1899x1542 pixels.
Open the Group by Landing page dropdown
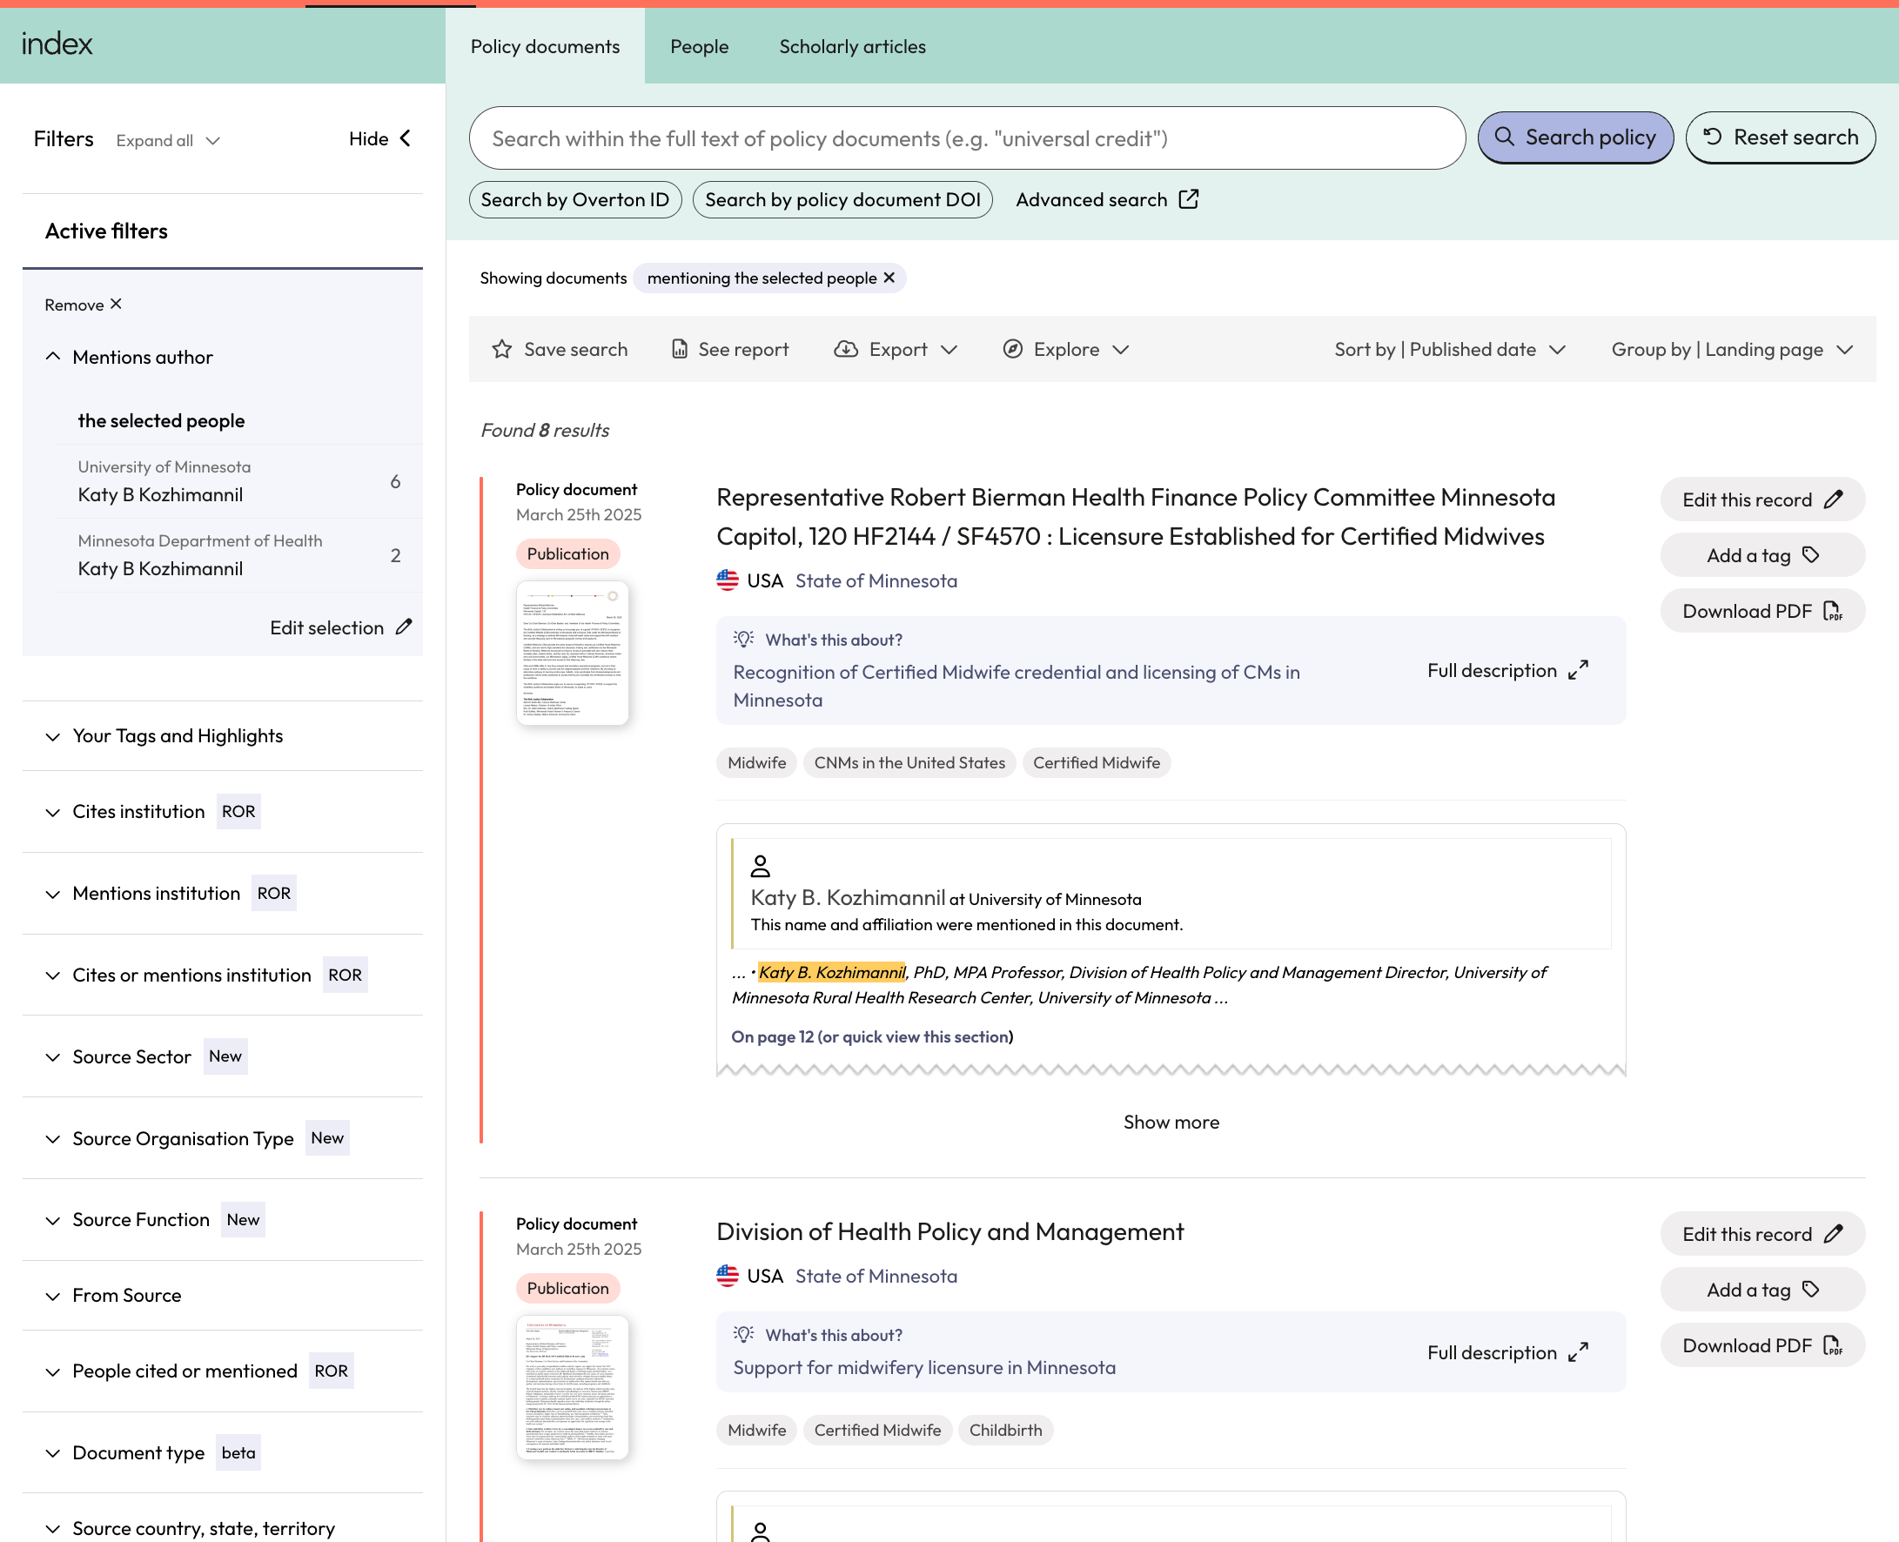1733,349
